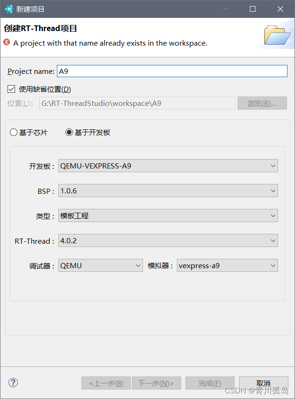Open the RT-Thread version dropdown showing 4.0.2

168,241
